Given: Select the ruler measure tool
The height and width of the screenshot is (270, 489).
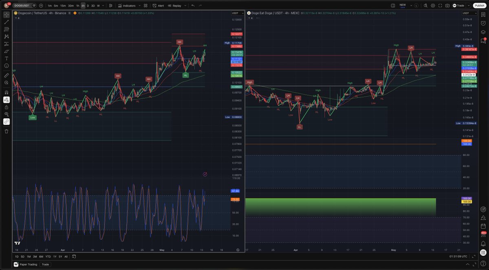Looking at the screenshot, I should point(7,75).
